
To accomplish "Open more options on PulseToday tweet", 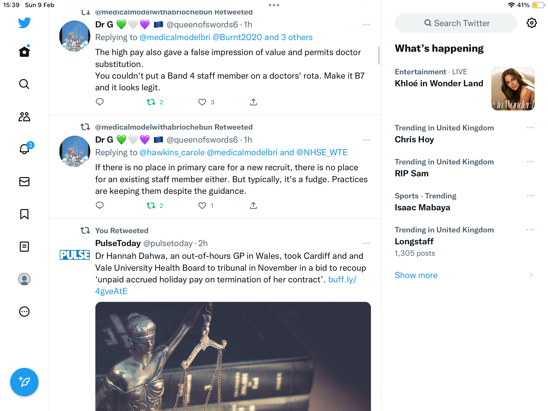I will click(x=367, y=243).
